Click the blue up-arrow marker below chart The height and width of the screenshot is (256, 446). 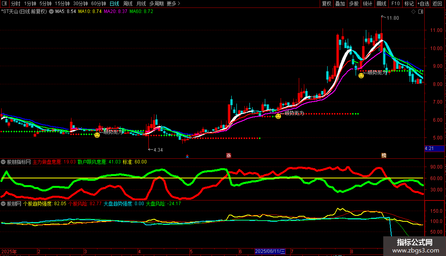pyautogui.click(x=187, y=156)
